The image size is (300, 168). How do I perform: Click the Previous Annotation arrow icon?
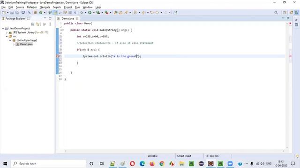(x=144, y=13)
